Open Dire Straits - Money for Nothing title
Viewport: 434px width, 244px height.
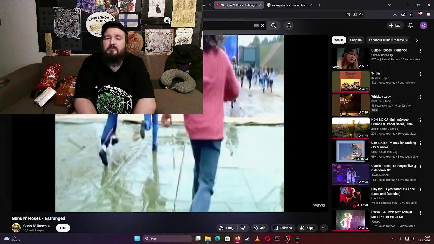[x=393, y=145]
